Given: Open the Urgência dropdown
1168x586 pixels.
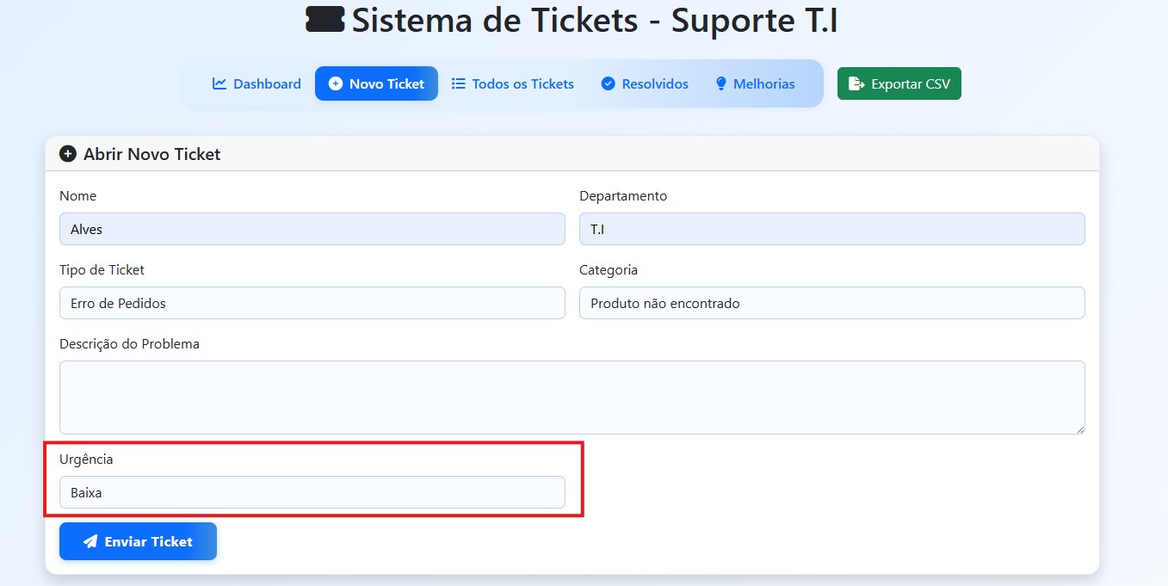Looking at the screenshot, I should click(x=312, y=492).
